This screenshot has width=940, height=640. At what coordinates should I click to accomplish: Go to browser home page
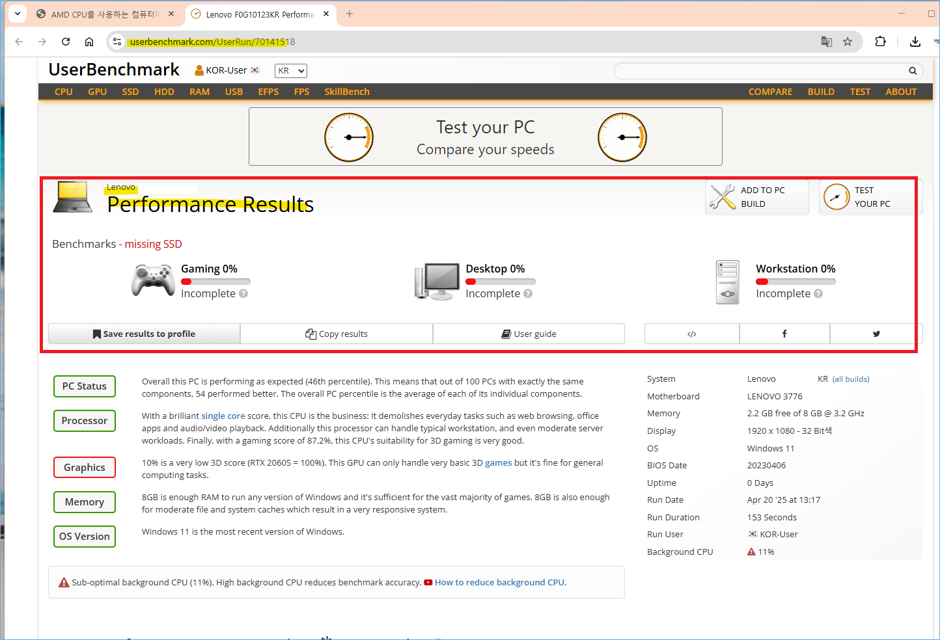[x=89, y=42]
